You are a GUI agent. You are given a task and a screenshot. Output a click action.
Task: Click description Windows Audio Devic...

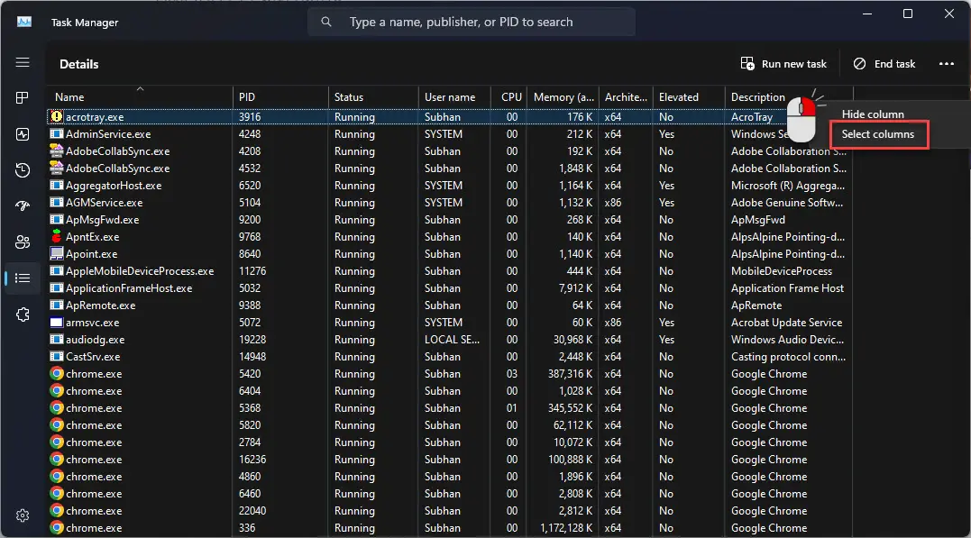(x=787, y=339)
